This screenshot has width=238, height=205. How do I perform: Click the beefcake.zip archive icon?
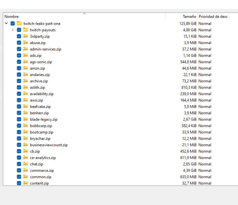(x=25, y=107)
